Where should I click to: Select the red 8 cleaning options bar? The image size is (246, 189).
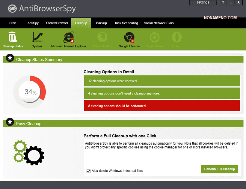pyautogui.click(x=162, y=106)
